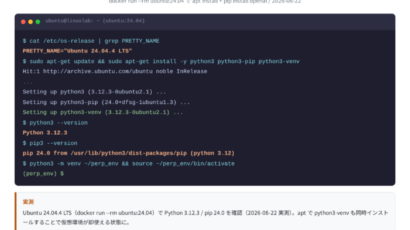Screen dimensions: 410x230
Task: Click the 'sudo apt-get update' command line
Action: (x=161, y=61)
